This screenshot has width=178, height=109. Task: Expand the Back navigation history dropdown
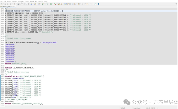tap(89, 4)
